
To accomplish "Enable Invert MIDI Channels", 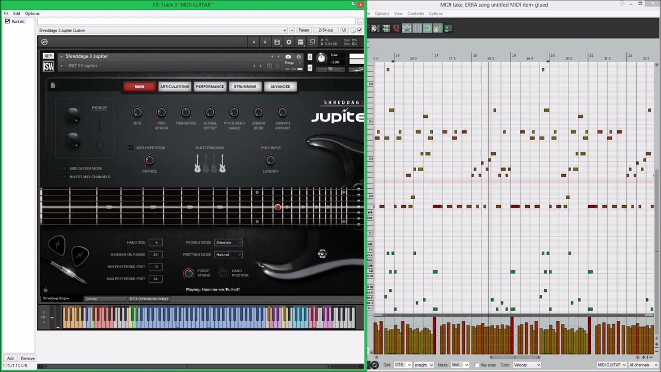I will (64, 177).
